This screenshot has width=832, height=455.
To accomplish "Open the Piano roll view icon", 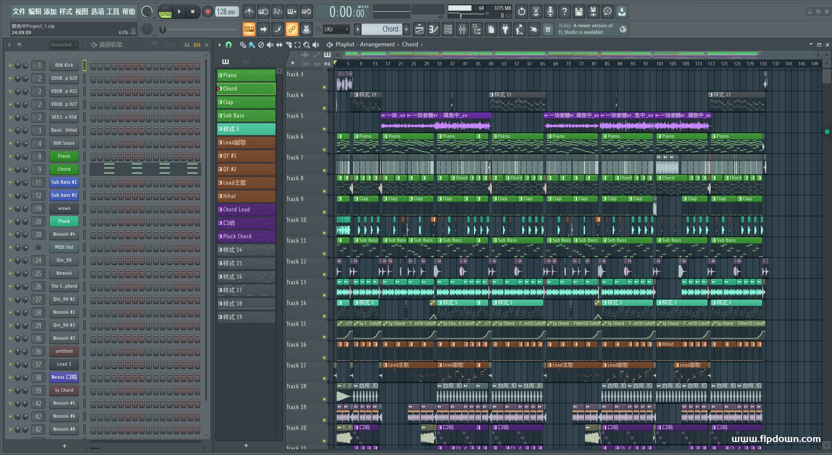I will click(434, 29).
